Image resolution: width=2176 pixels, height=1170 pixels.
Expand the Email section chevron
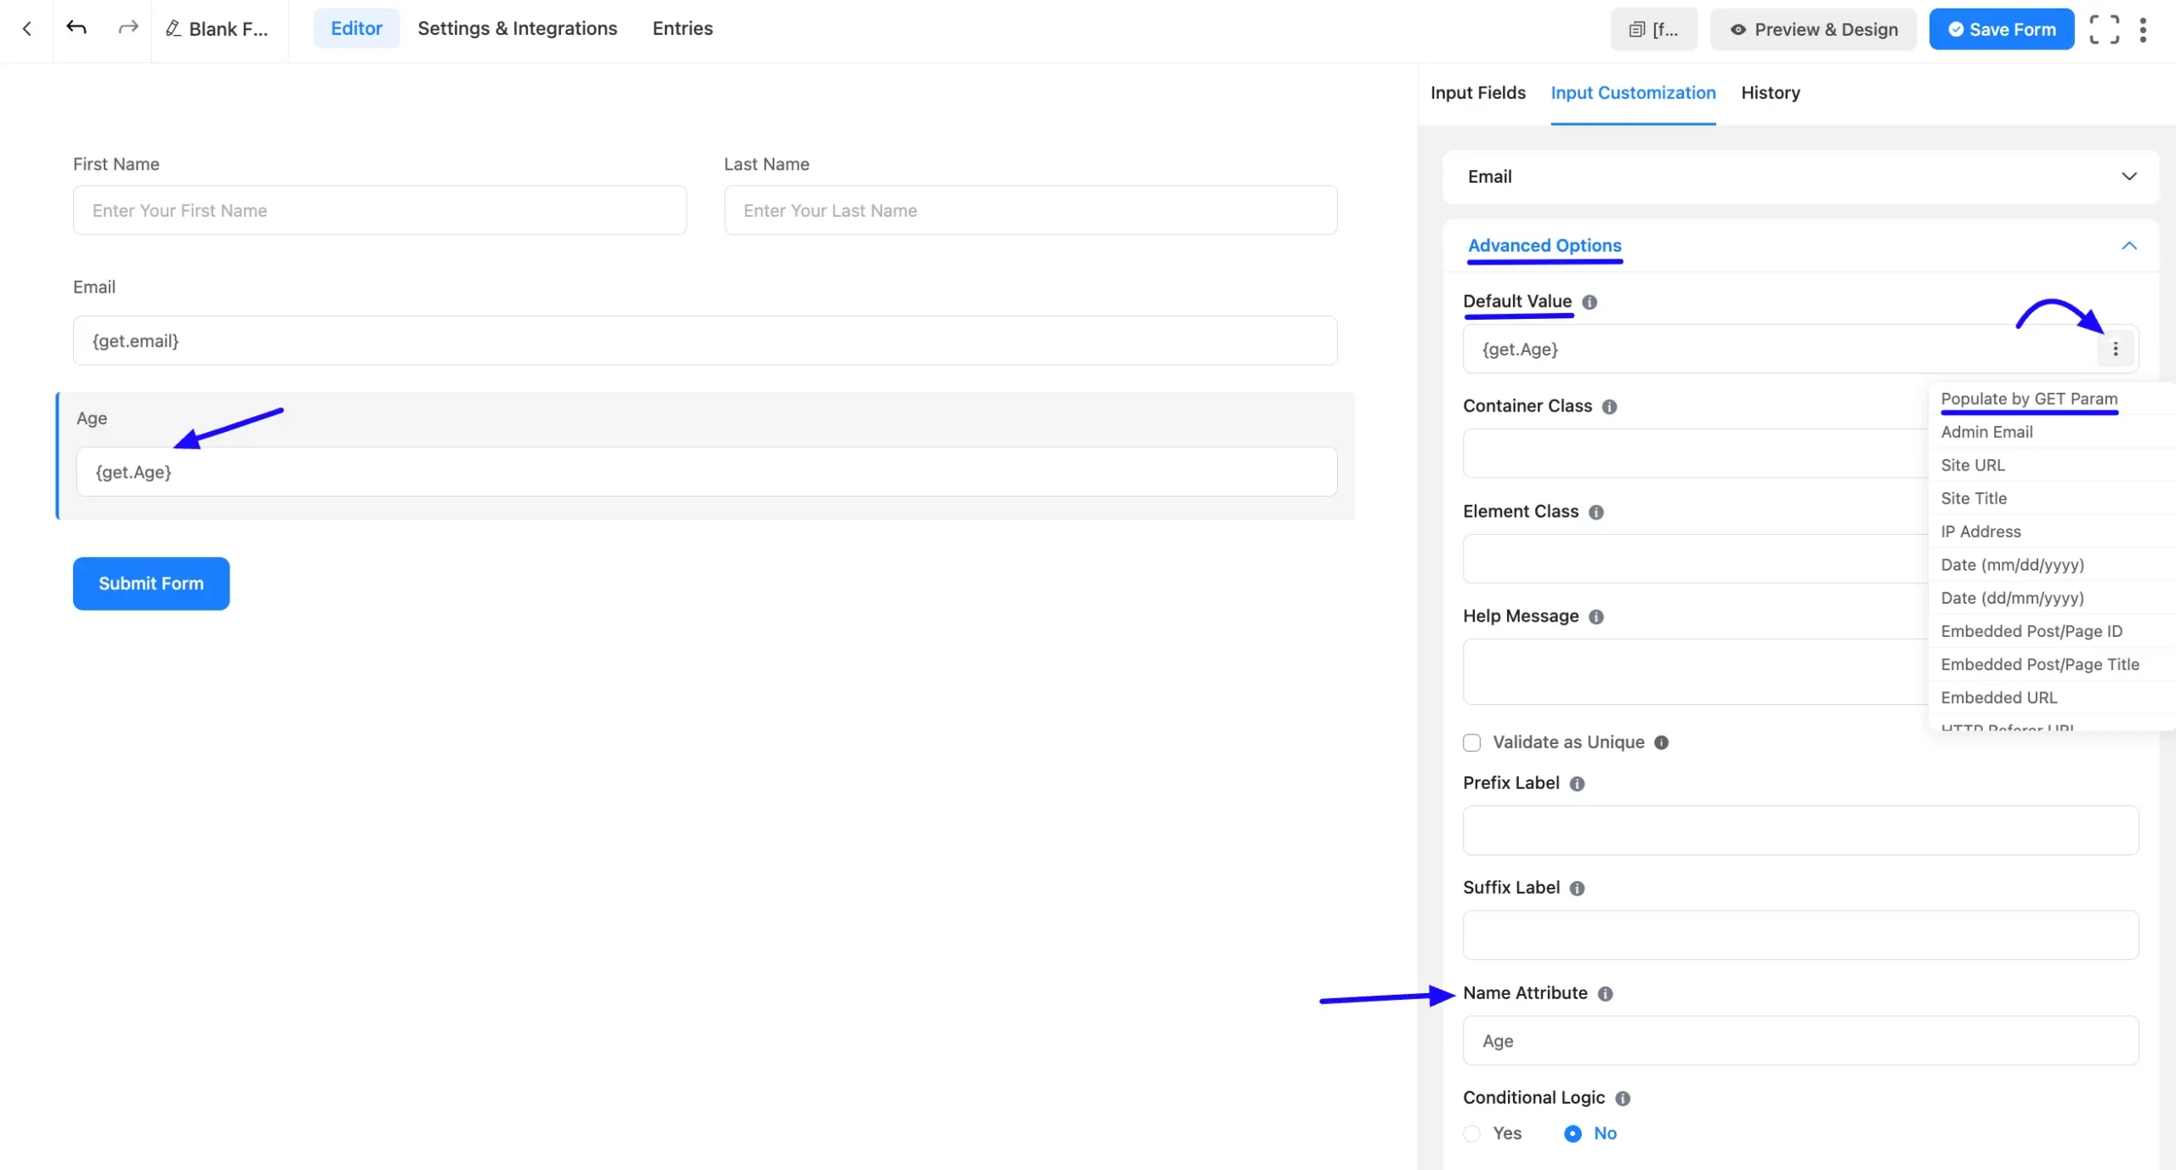2129,176
